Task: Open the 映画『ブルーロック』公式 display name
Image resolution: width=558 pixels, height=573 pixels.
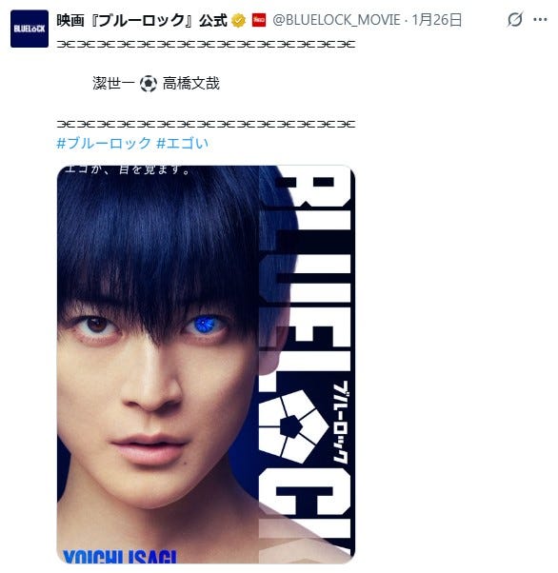Action: tap(142, 20)
